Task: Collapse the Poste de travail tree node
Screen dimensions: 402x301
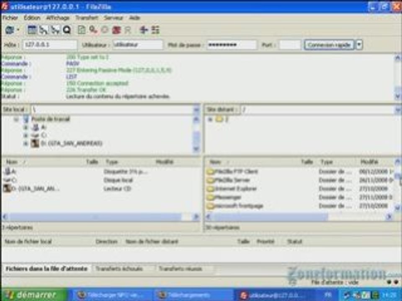Action: pos(16,119)
